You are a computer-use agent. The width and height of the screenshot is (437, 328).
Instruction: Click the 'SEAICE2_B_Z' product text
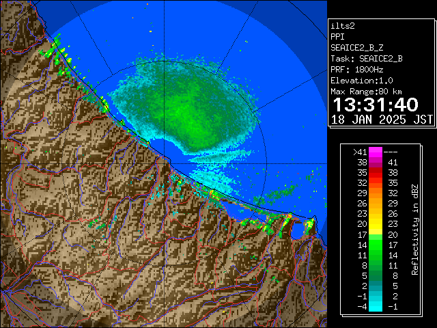coord(357,48)
